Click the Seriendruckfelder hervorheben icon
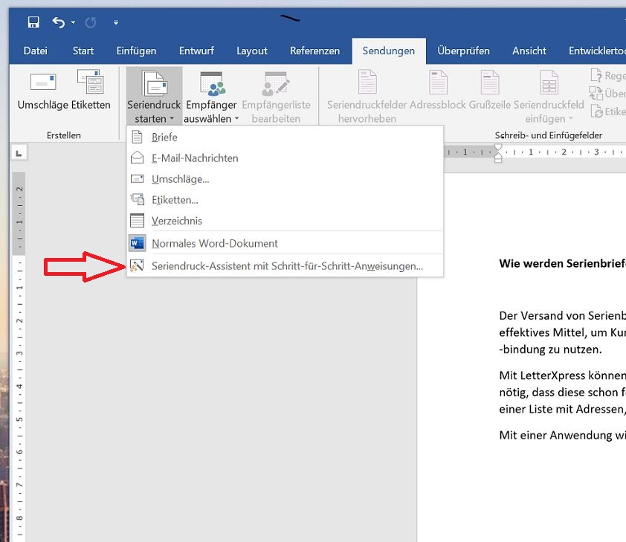626x542 pixels. [x=367, y=82]
